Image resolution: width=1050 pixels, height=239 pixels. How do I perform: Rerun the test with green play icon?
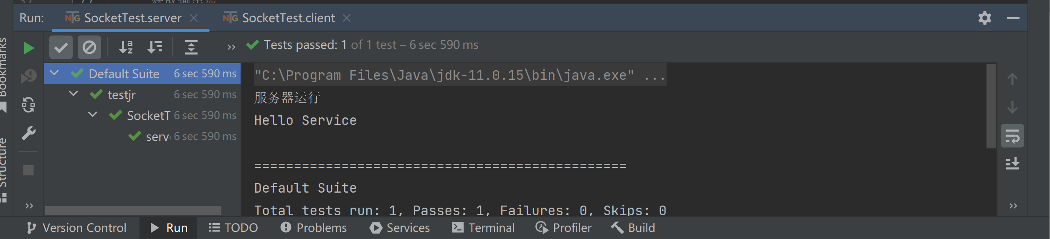click(28, 48)
